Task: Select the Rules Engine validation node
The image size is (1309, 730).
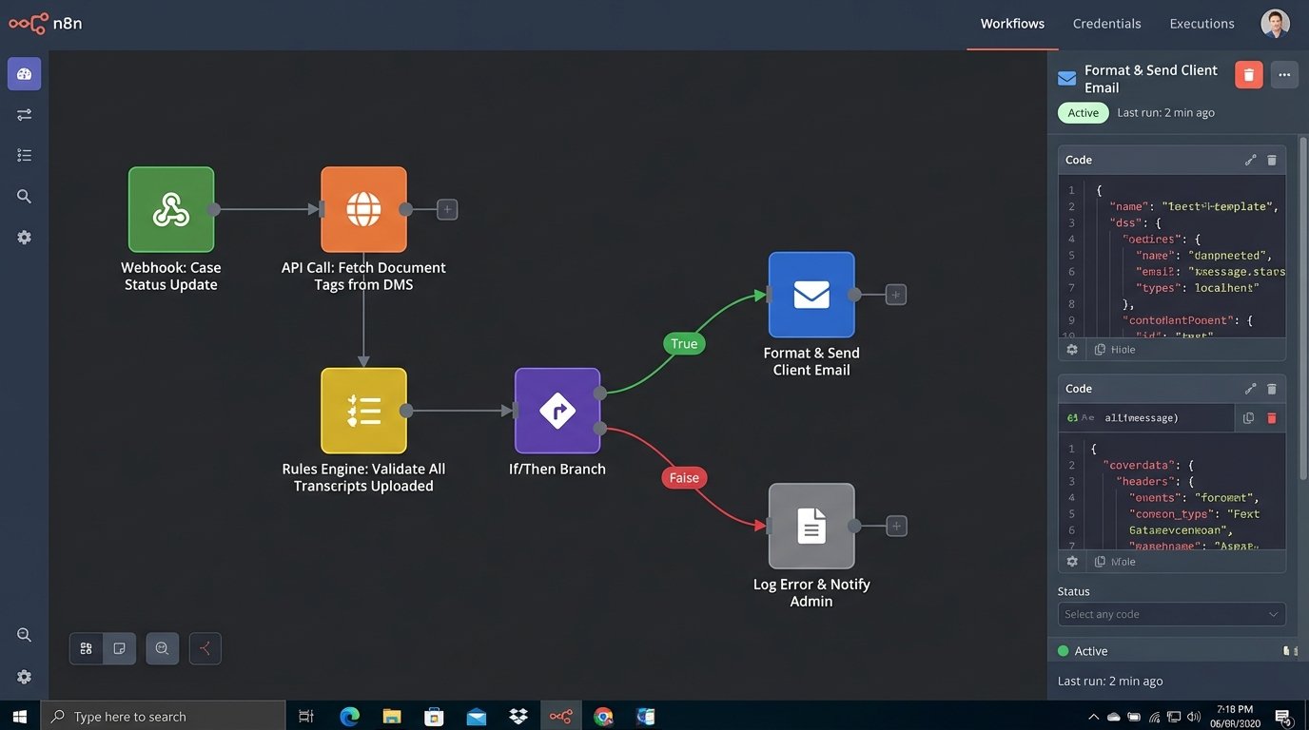Action: coord(363,411)
